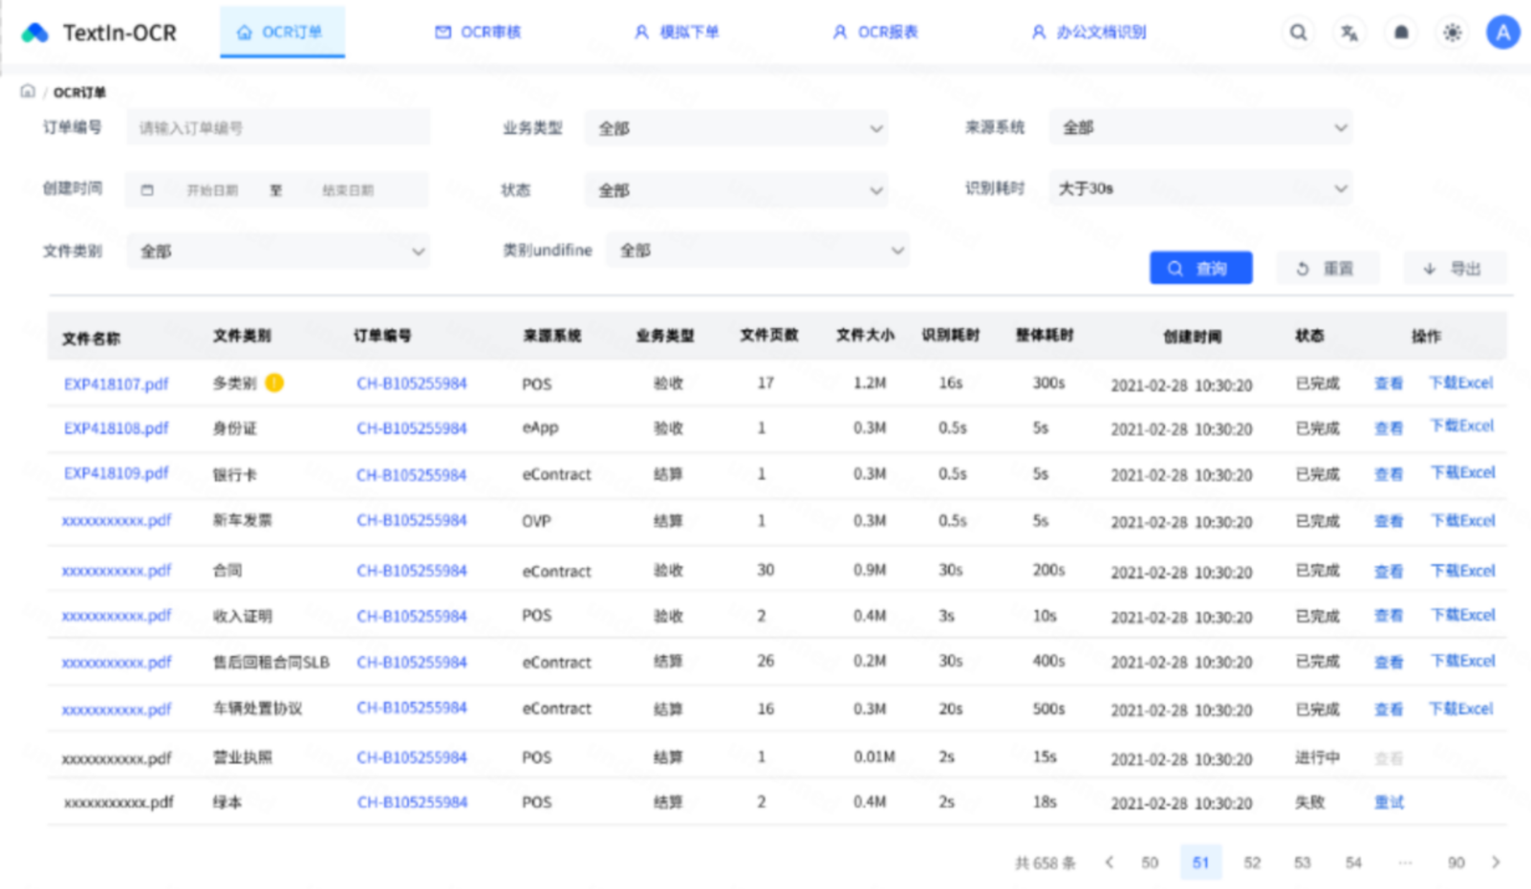Go to next page arrow in pagination
This screenshot has width=1531, height=889.
click(x=1496, y=862)
